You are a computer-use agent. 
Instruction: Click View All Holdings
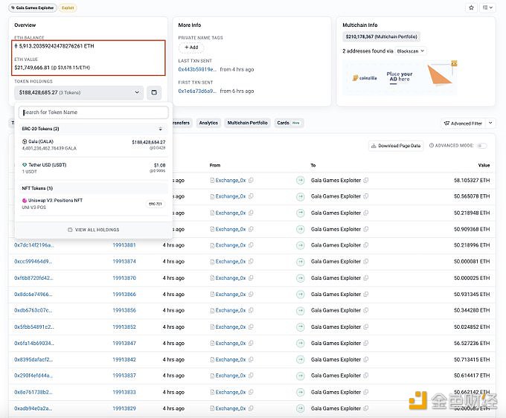tap(94, 230)
